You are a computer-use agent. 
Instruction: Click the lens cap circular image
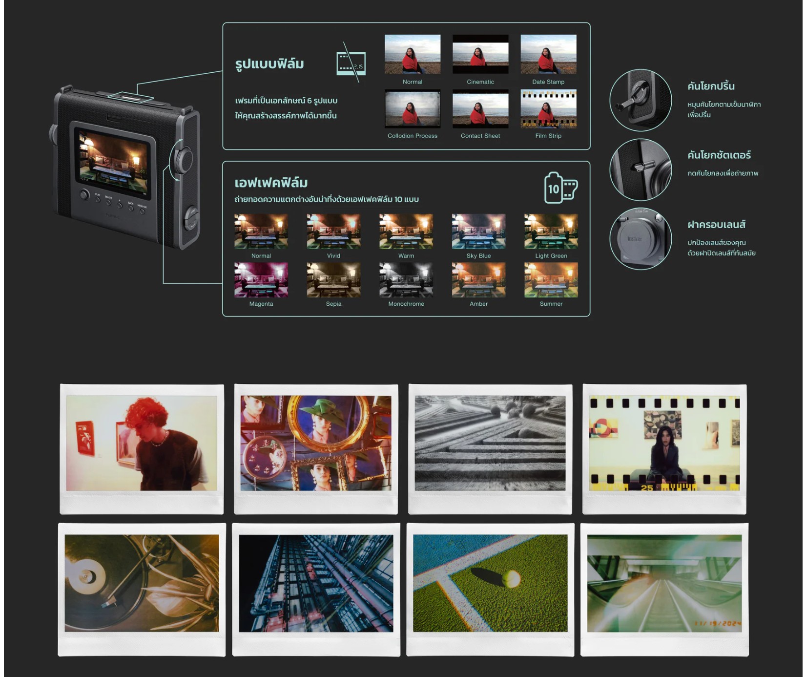[x=641, y=239]
